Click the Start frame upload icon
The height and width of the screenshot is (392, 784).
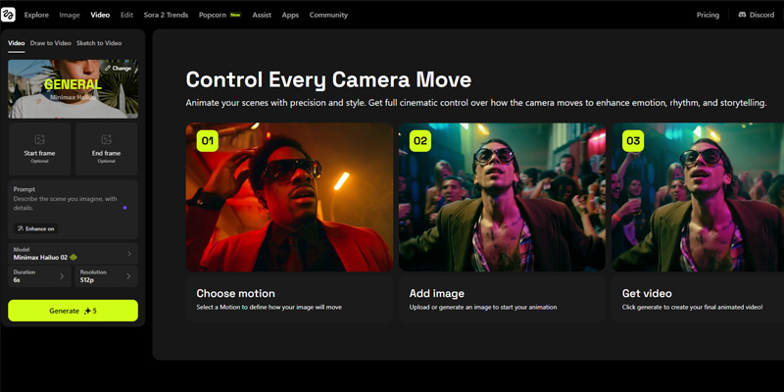point(39,140)
